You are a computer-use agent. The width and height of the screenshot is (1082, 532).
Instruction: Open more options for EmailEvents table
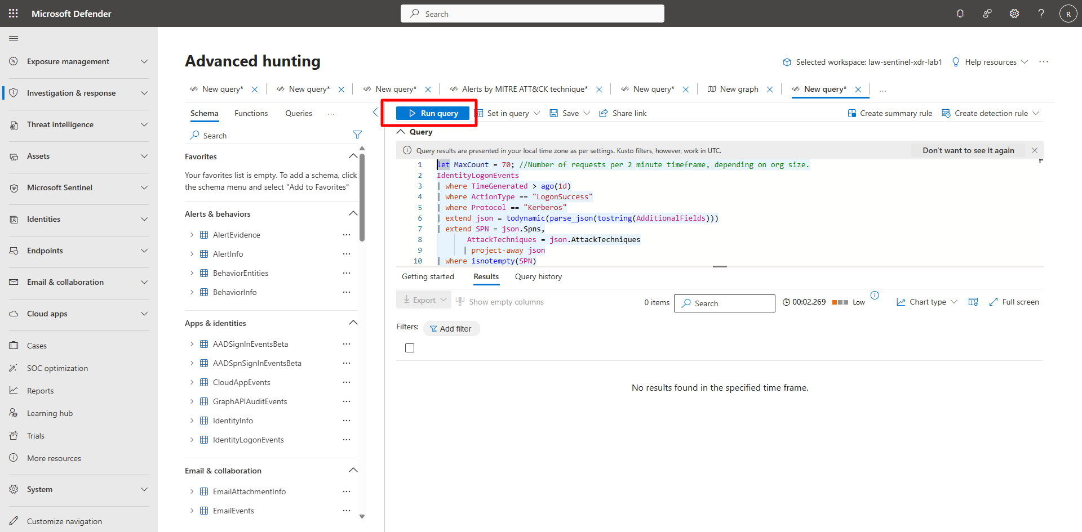point(347,511)
